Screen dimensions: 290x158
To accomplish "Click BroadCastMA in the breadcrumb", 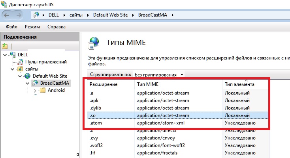I will [153, 15].
